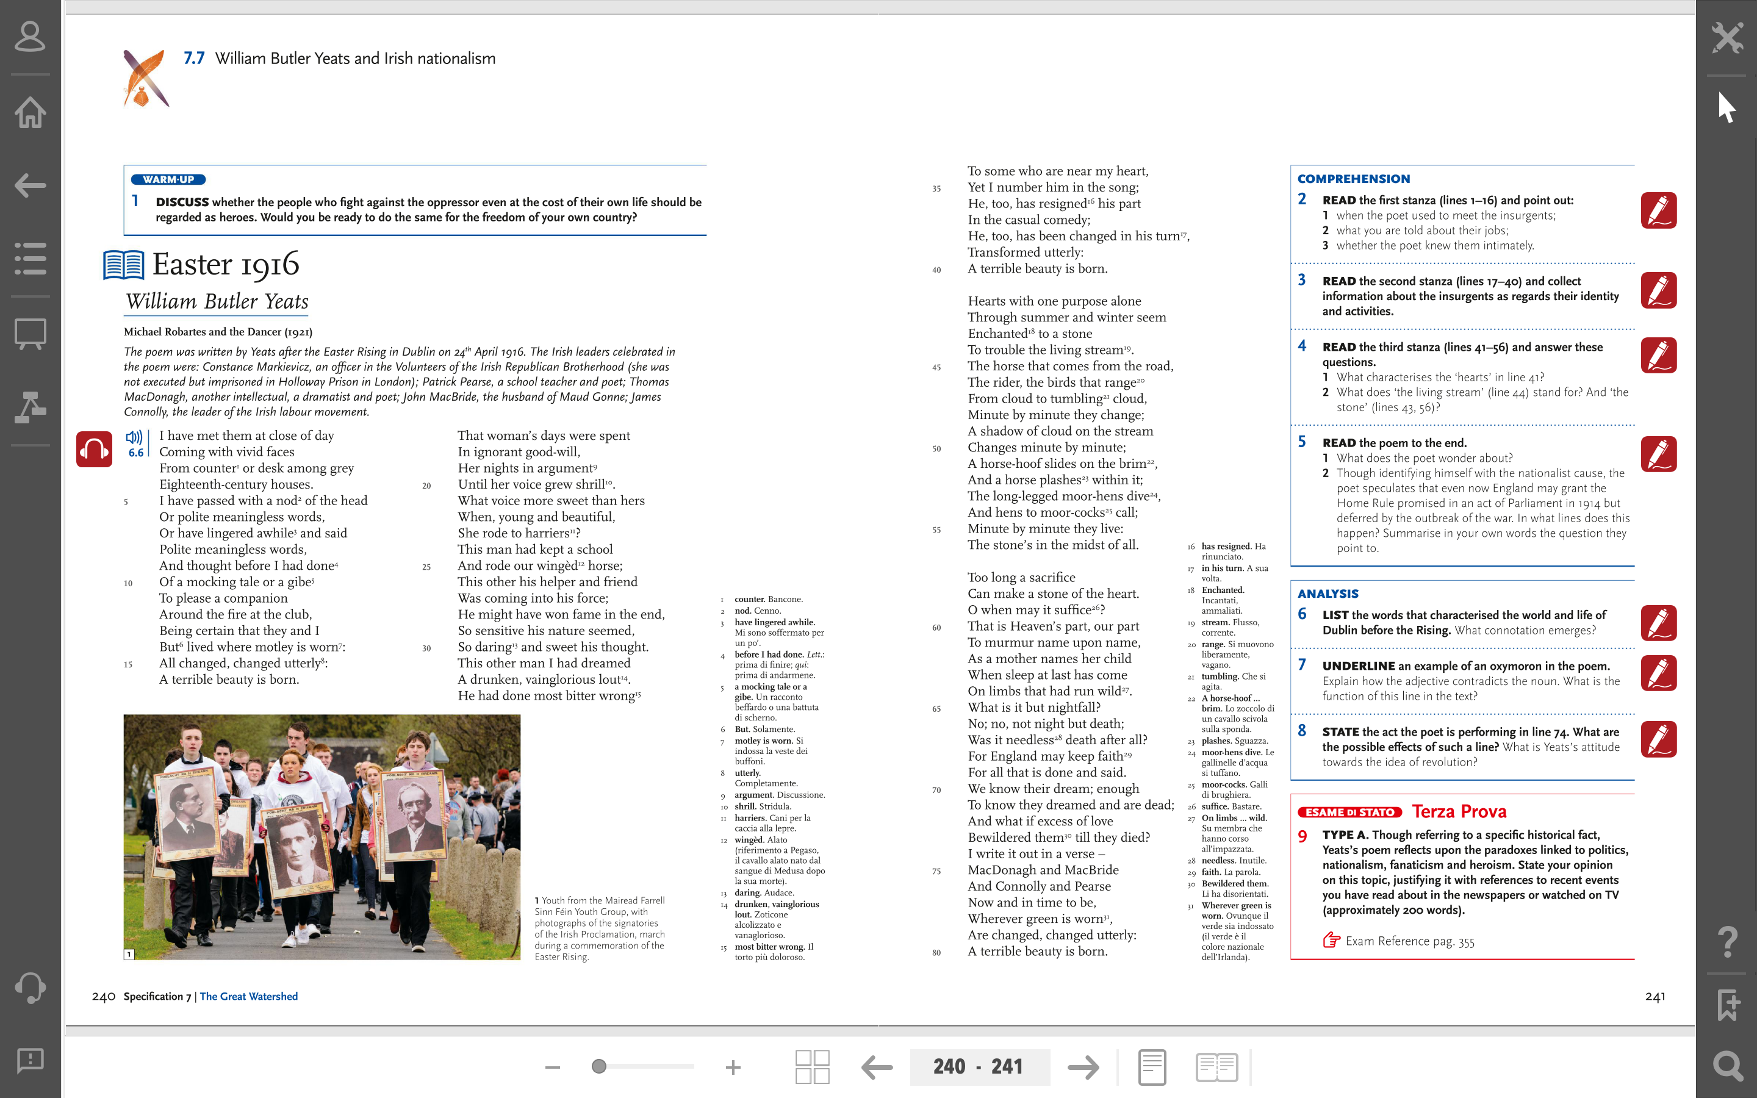1757x1098 pixels.
Task: Open the table of contents list icon
Action: coord(30,259)
